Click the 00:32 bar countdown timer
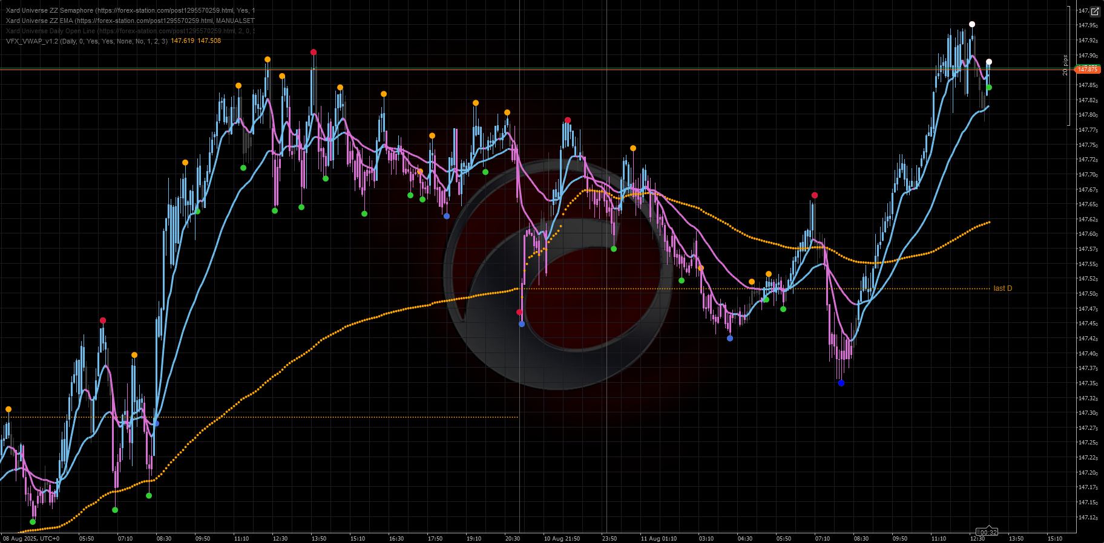 (988, 533)
